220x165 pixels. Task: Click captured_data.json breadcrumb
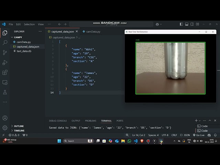click(64, 37)
